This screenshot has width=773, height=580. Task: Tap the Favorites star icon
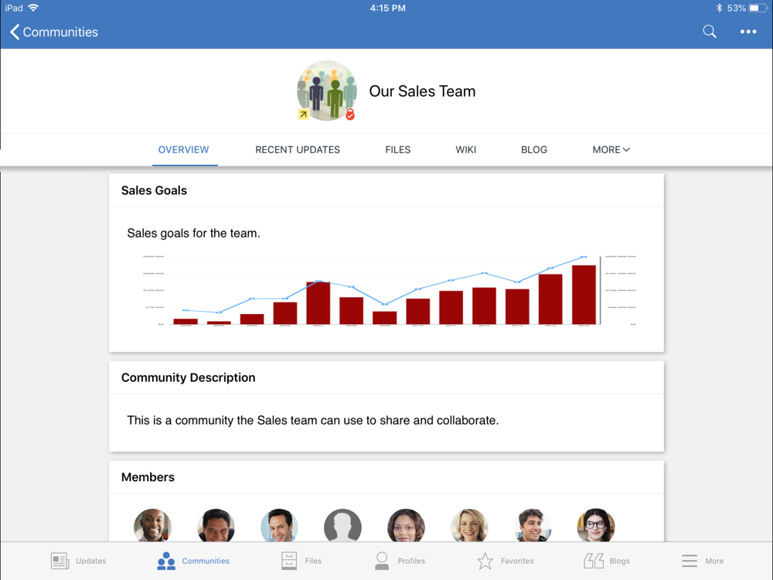485,561
